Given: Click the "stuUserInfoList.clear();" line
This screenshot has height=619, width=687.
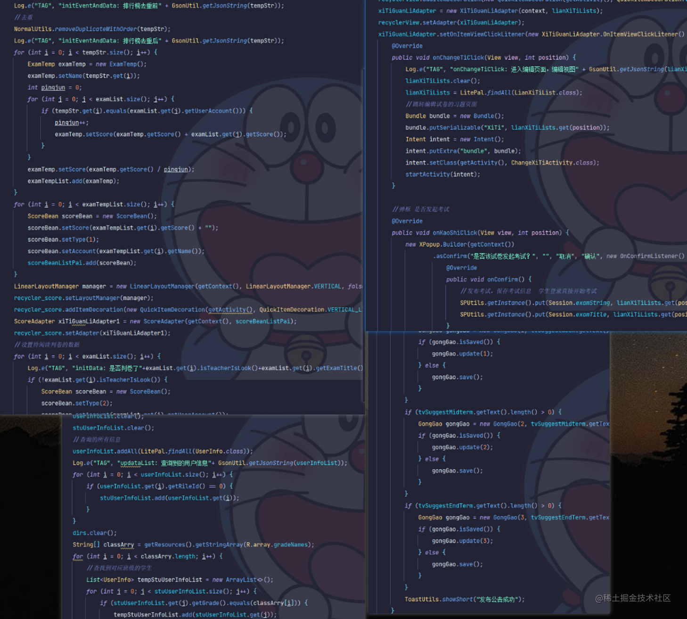Looking at the screenshot, I should click(114, 428).
